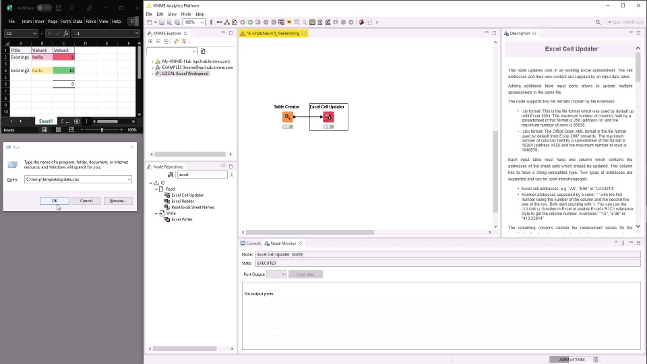Viewport: 647px width, 364px height.
Task: Click Open KNIME.next button
Action: 625,22
